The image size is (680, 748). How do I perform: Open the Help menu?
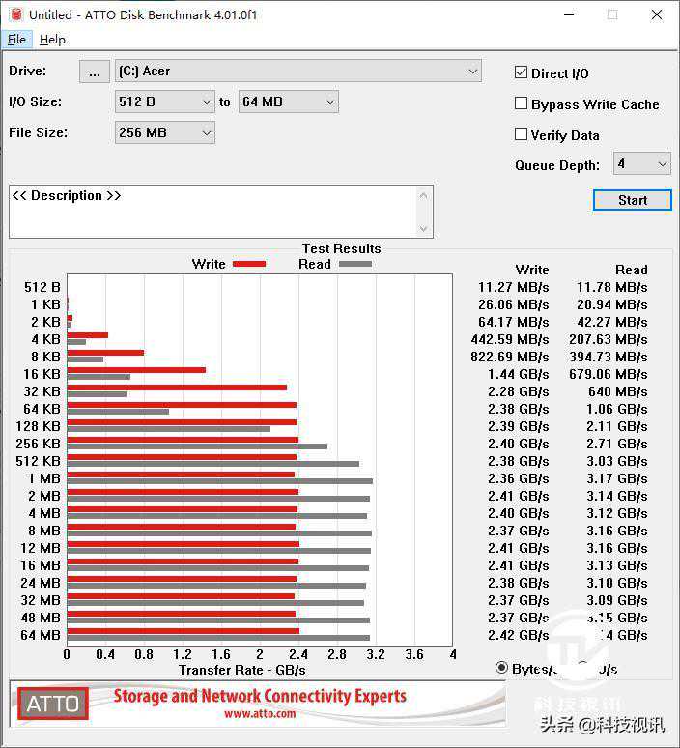coord(52,40)
